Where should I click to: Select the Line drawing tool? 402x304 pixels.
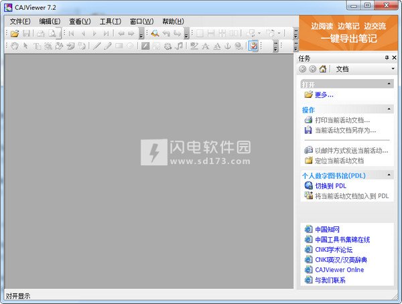click(x=96, y=46)
